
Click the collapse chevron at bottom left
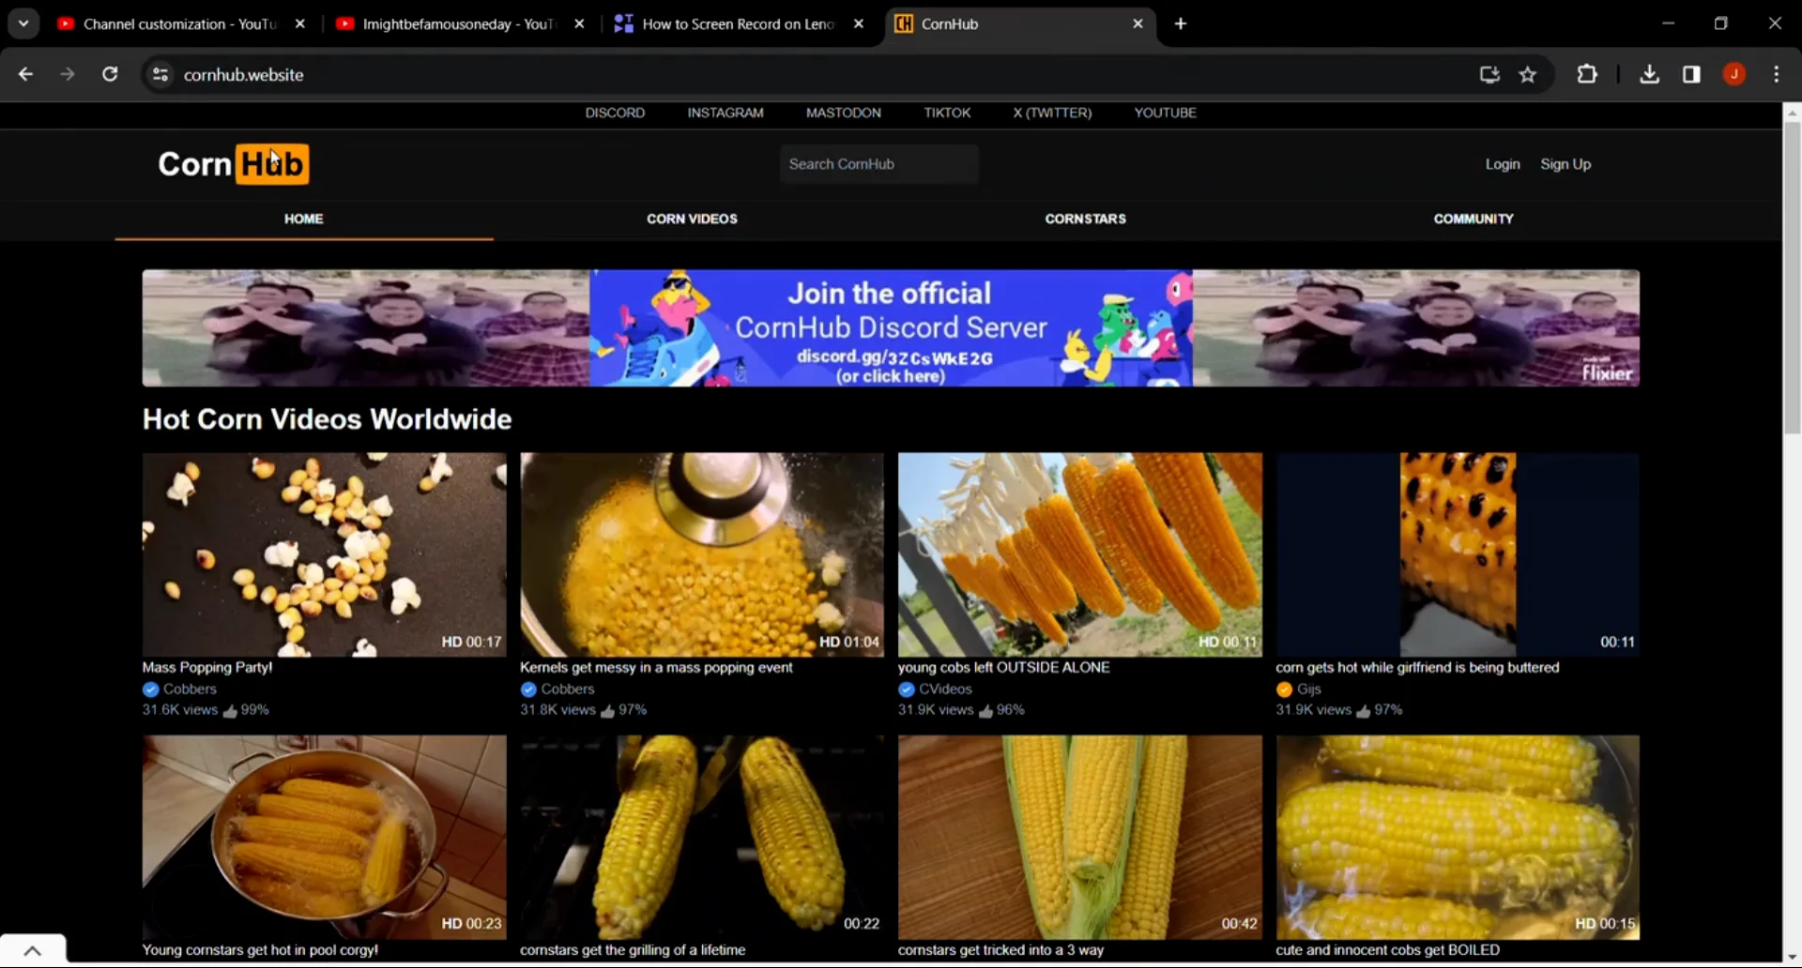tap(34, 949)
